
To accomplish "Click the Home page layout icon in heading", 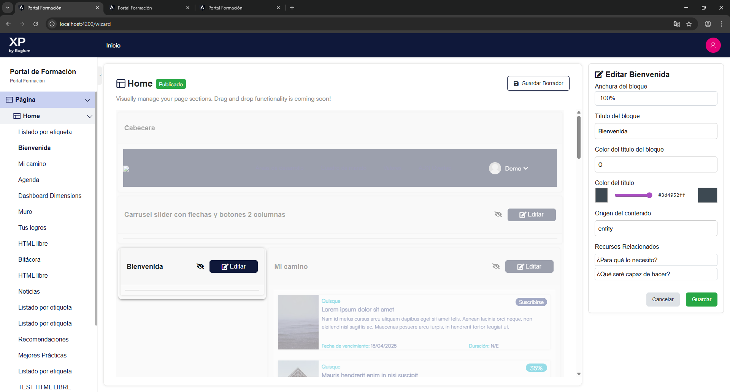I will click(121, 84).
